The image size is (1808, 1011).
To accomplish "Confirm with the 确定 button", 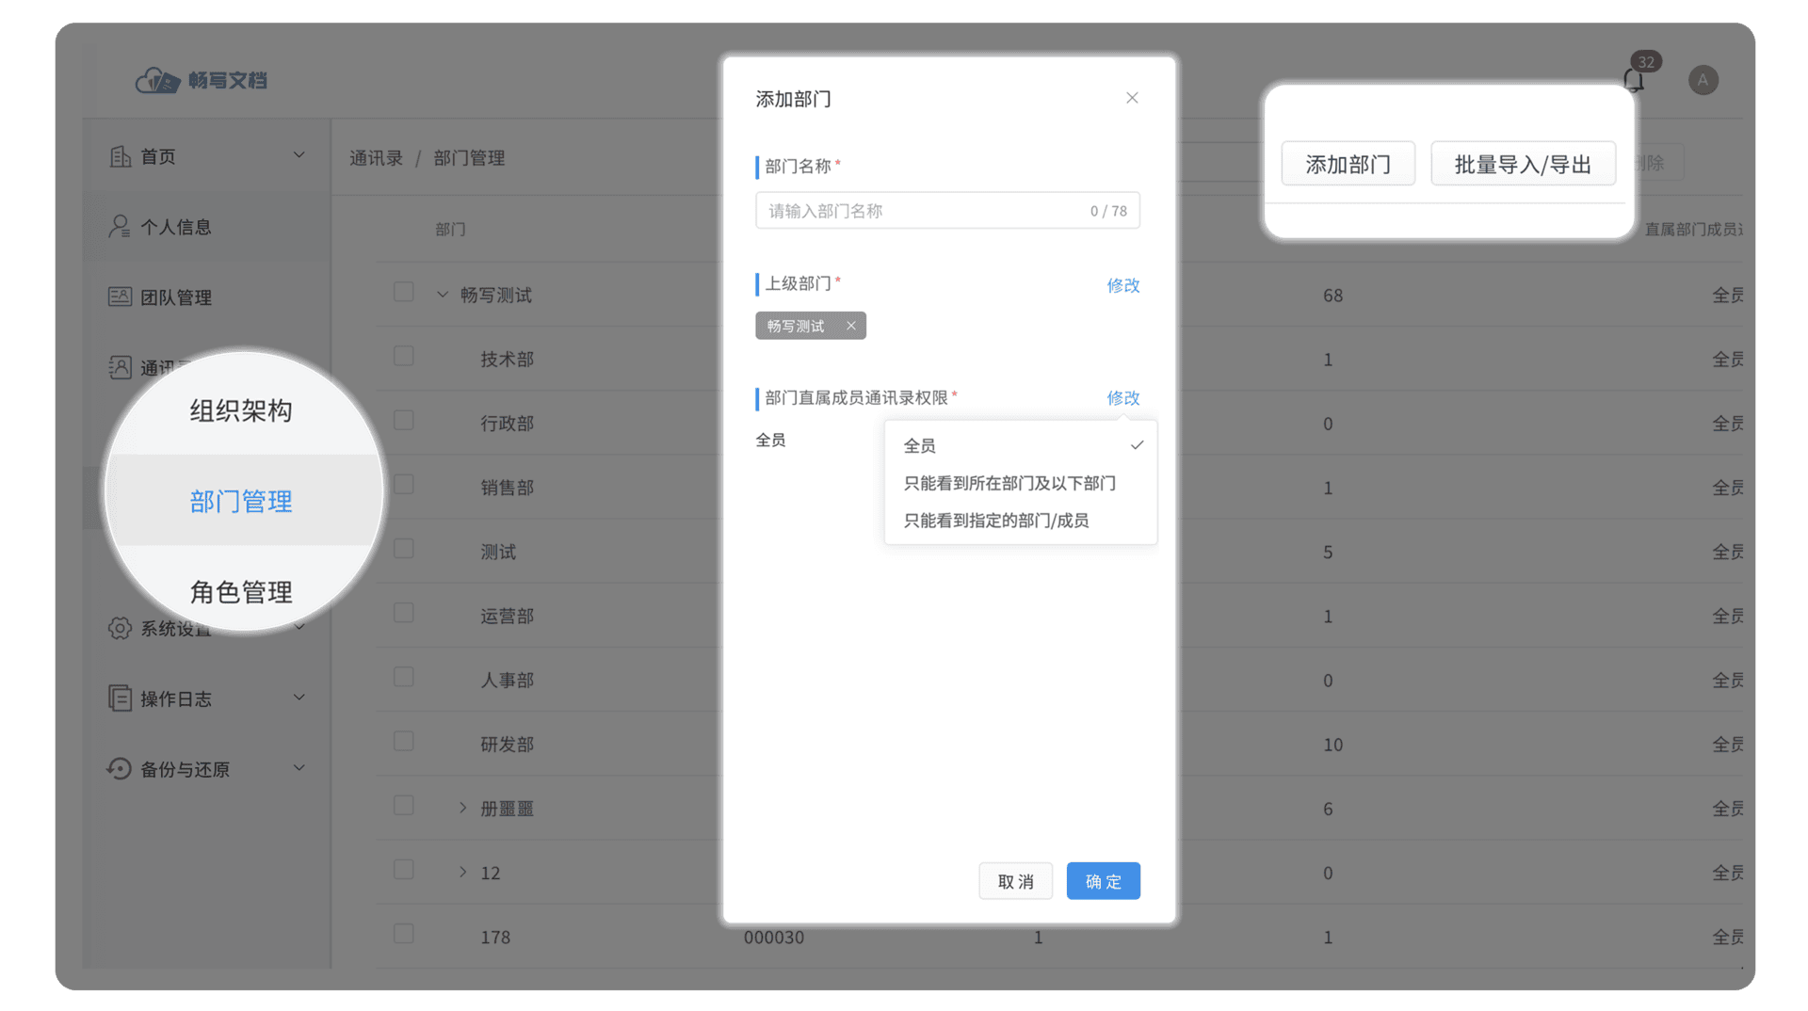I will 1103,881.
